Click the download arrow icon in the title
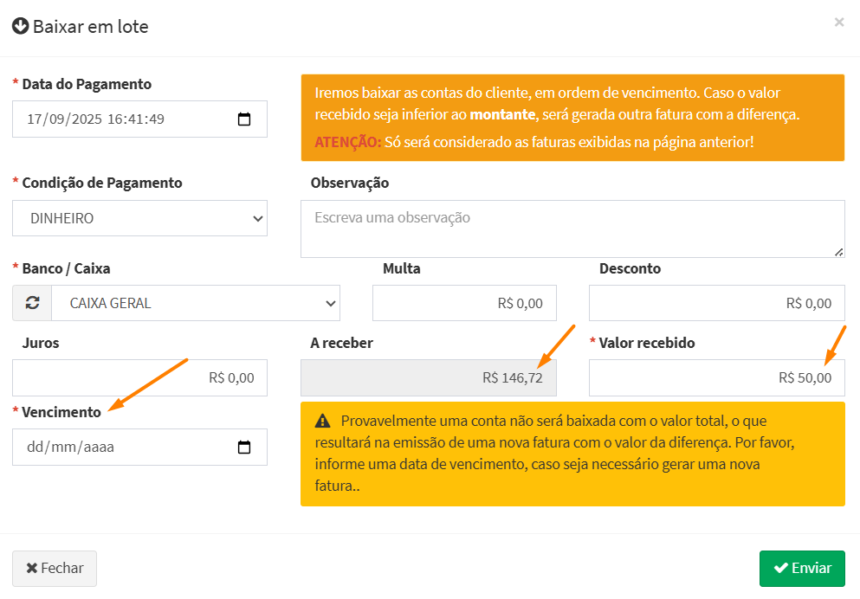Screen dimensions: 860x599 [21, 27]
